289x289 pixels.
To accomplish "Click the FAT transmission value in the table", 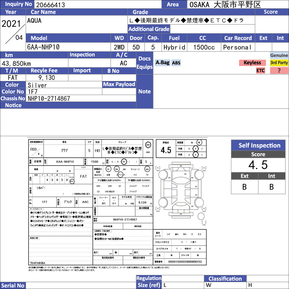I will click(x=13, y=78).
